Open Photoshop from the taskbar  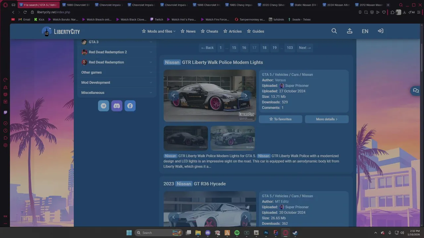[266, 233]
